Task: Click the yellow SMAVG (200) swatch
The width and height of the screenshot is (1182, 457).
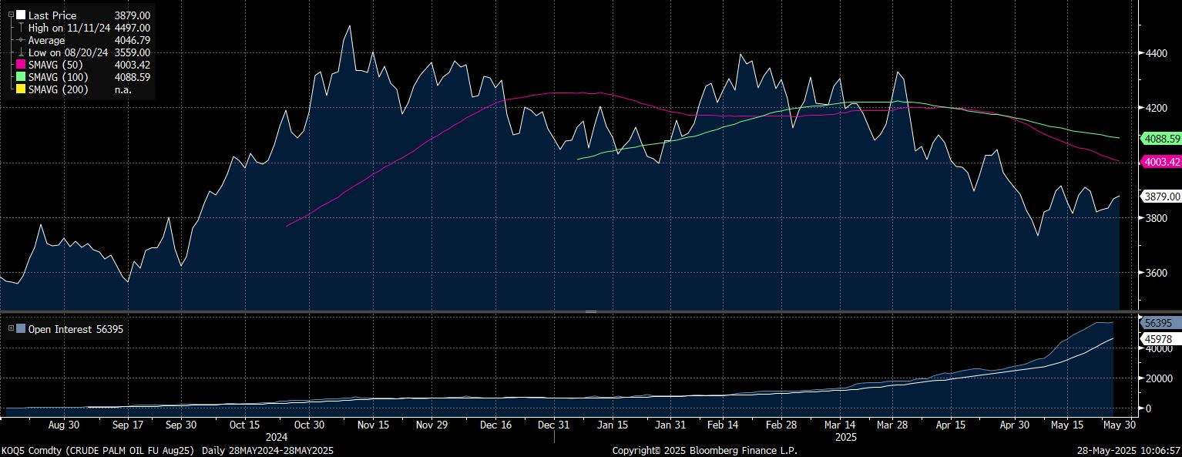Action: click(x=21, y=89)
